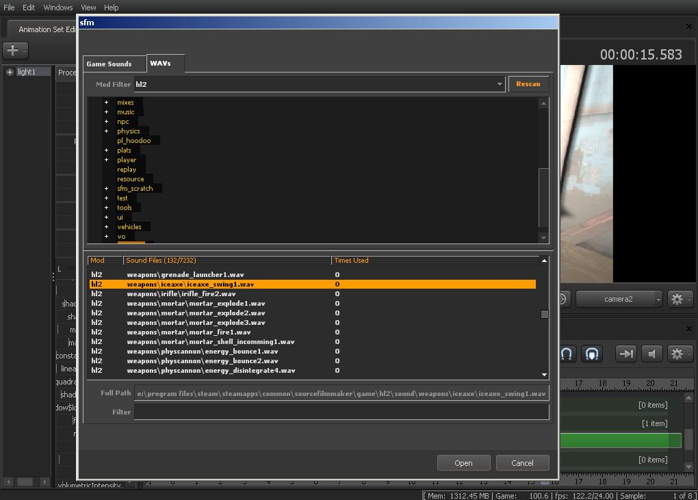This screenshot has width=698, height=500.
Task: Close the timeline panel with the X
Action: click(688, 330)
